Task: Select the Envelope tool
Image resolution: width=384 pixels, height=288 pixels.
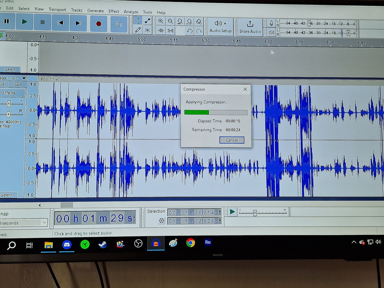Action: (x=148, y=21)
